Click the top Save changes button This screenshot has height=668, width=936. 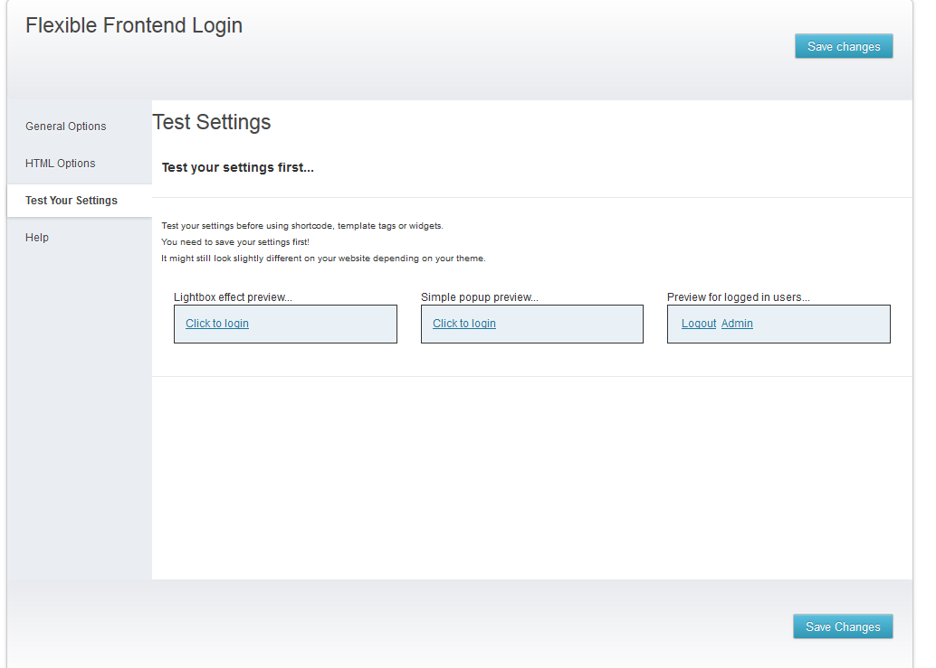point(844,46)
